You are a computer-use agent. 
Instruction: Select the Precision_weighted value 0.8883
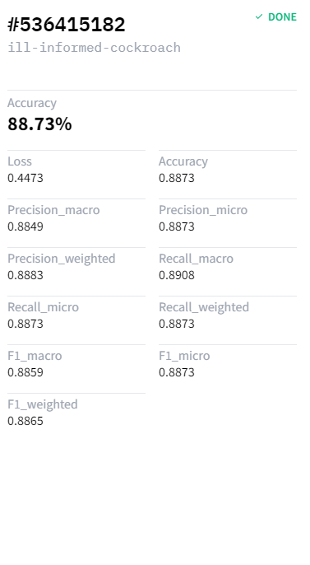point(25,275)
